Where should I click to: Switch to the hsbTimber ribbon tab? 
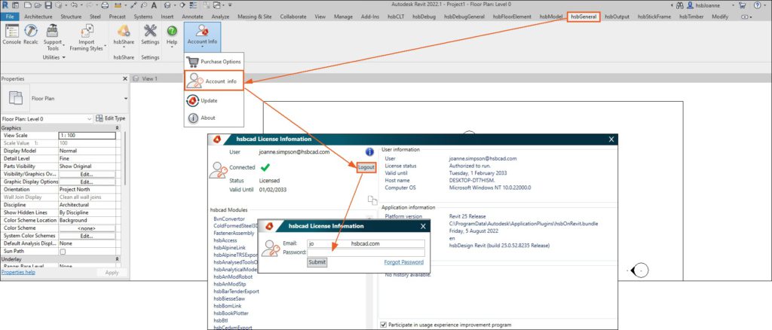click(x=692, y=17)
